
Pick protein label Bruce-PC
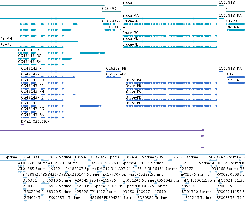[x=133, y=92]
